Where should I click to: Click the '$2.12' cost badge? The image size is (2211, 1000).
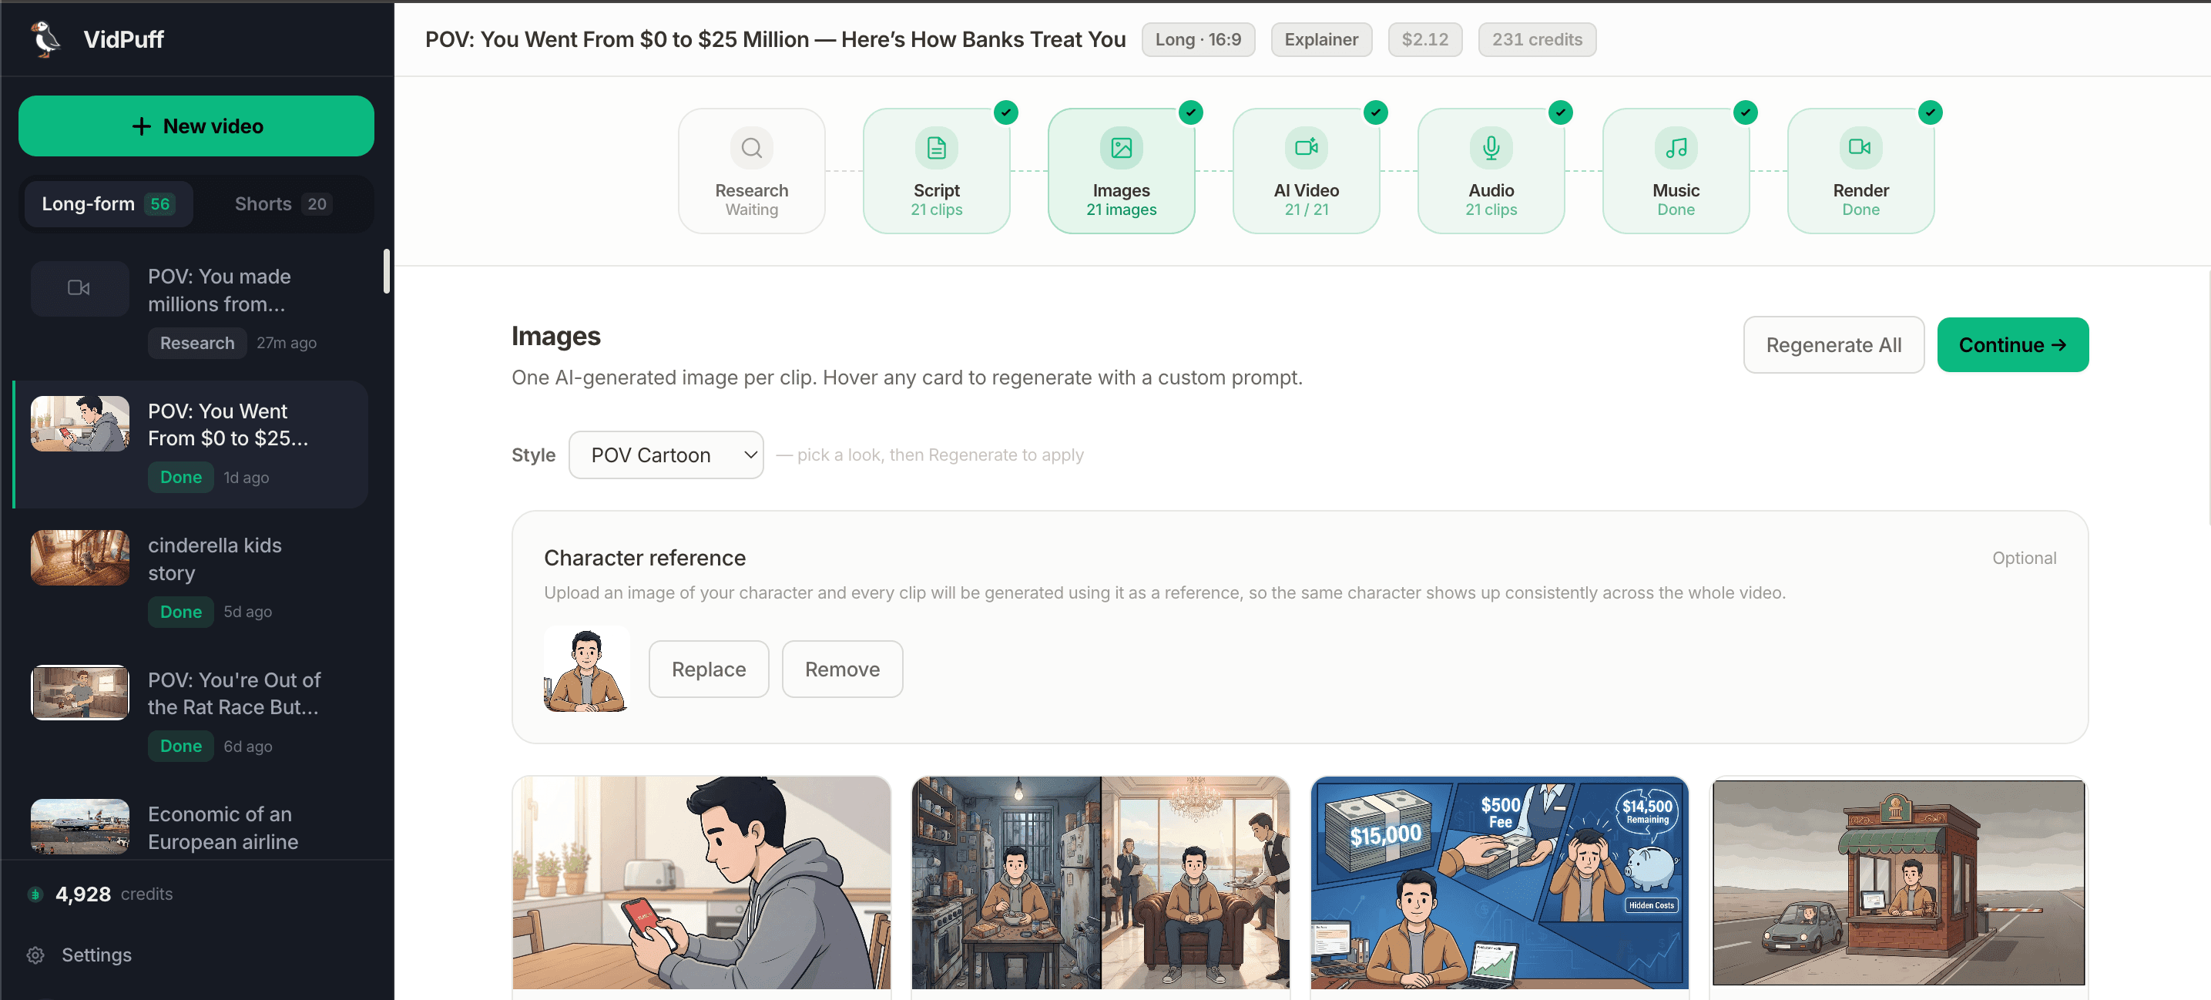pyautogui.click(x=1424, y=39)
